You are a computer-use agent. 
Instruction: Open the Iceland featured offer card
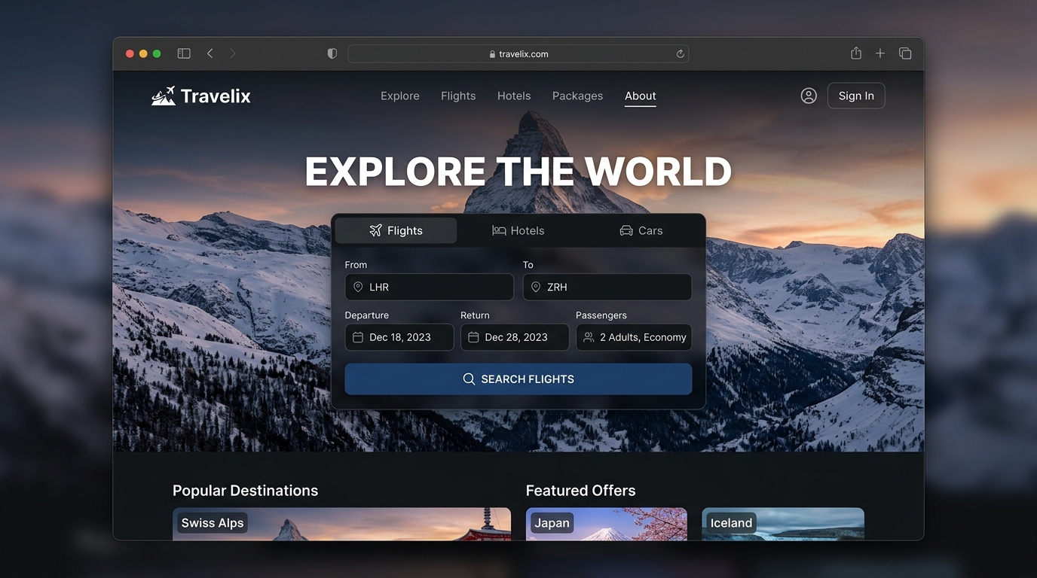783,524
